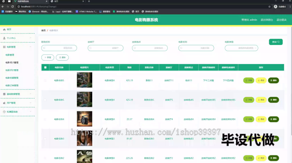Click the dark green 删除 button in the 影院11 row
This screenshot has width=292, height=163.
coord(274,80)
